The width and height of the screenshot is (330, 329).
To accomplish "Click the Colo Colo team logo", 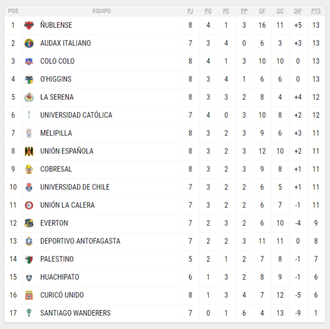I will point(29,61).
